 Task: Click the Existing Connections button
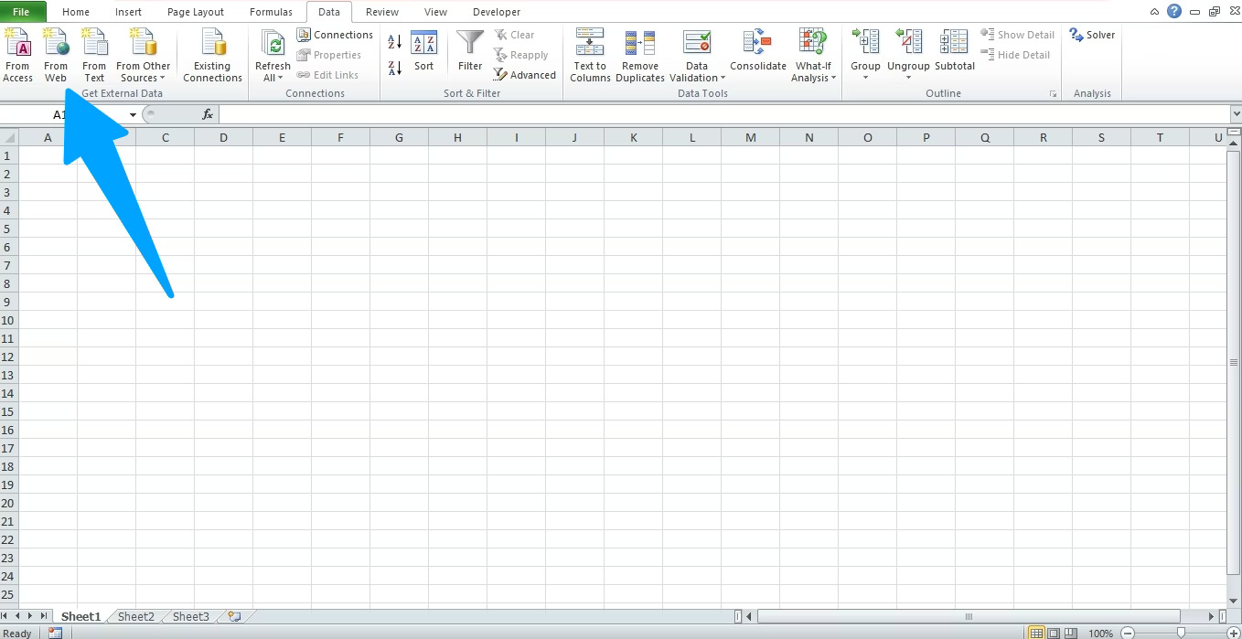click(x=212, y=55)
